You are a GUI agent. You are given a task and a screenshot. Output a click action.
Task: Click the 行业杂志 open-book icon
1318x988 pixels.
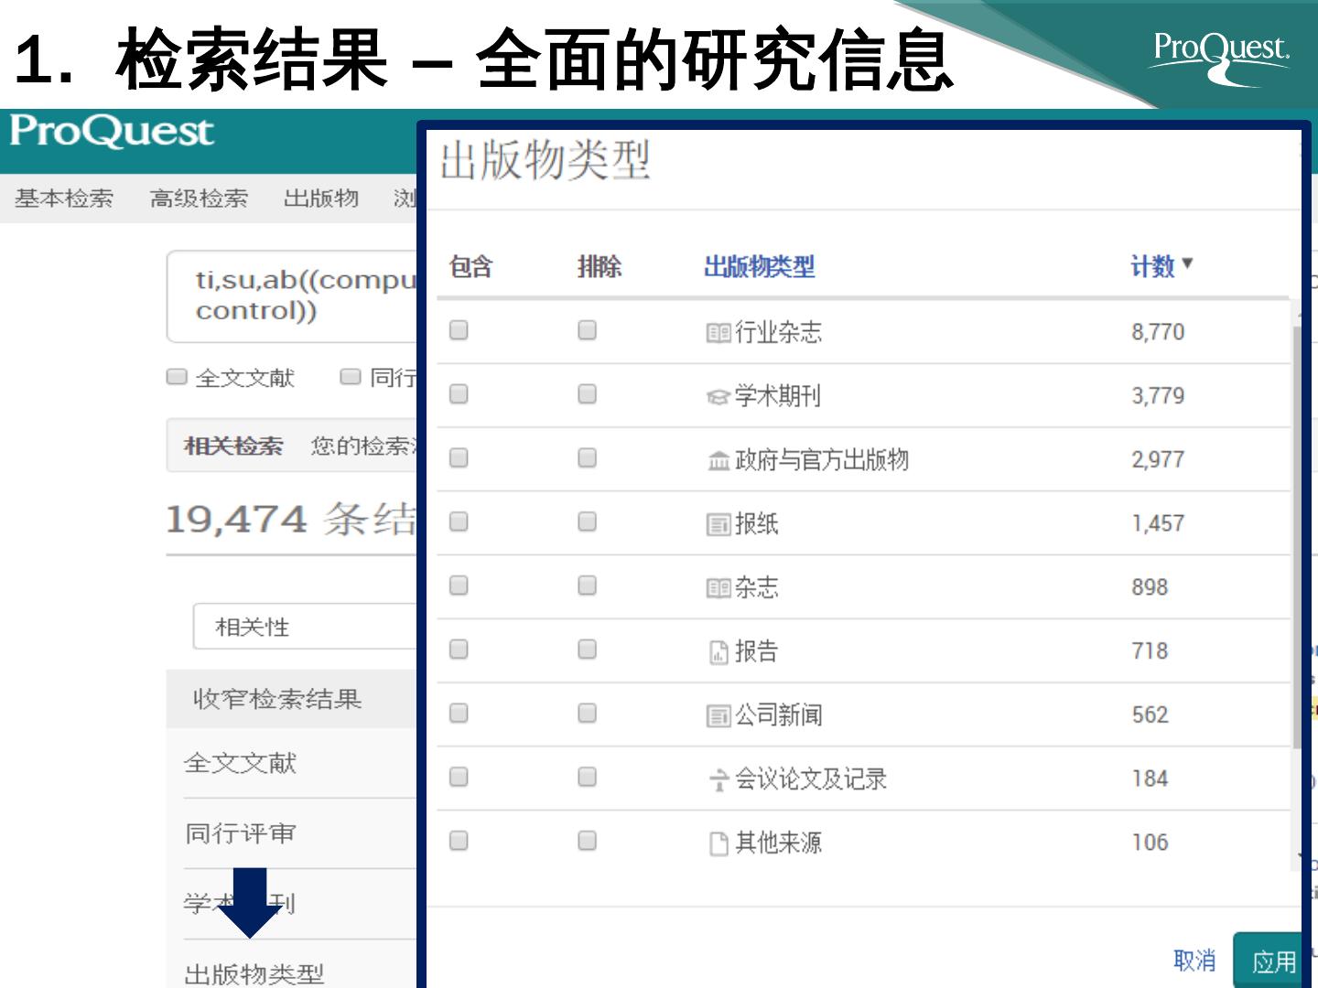pos(718,333)
